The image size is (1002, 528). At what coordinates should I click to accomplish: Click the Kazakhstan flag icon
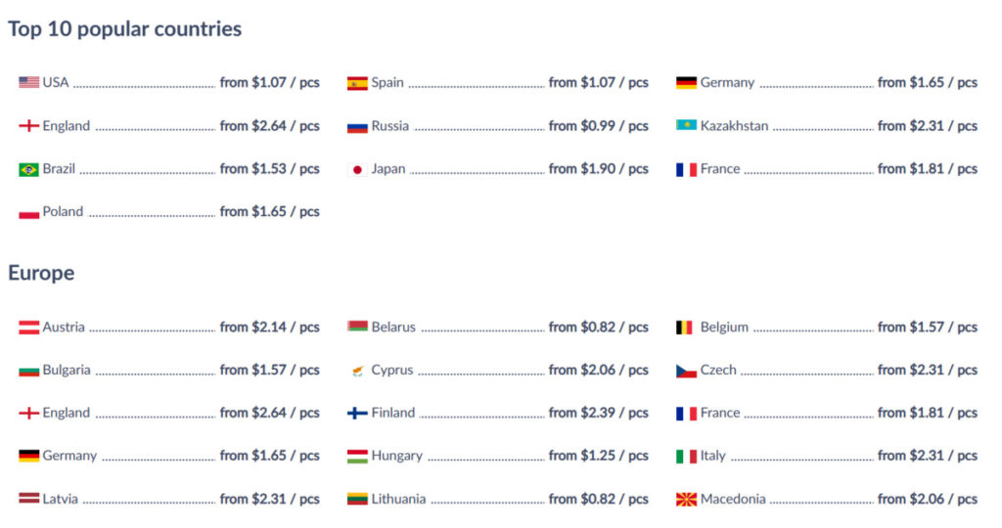click(x=686, y=125)
